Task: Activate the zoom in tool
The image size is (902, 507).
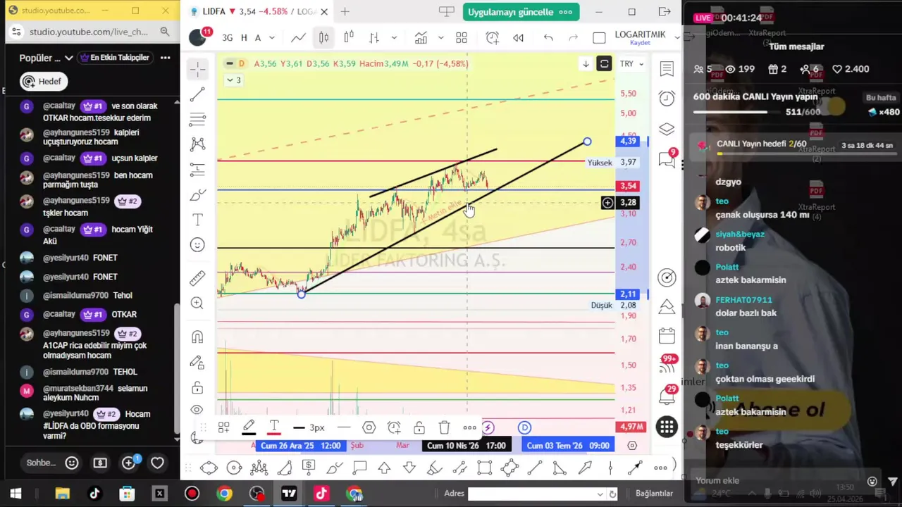Action: (x=197, y=303)
